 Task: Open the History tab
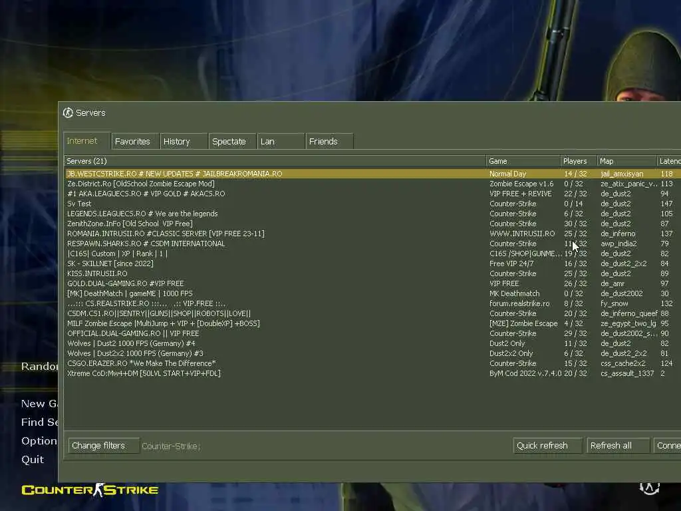point(184,142)
